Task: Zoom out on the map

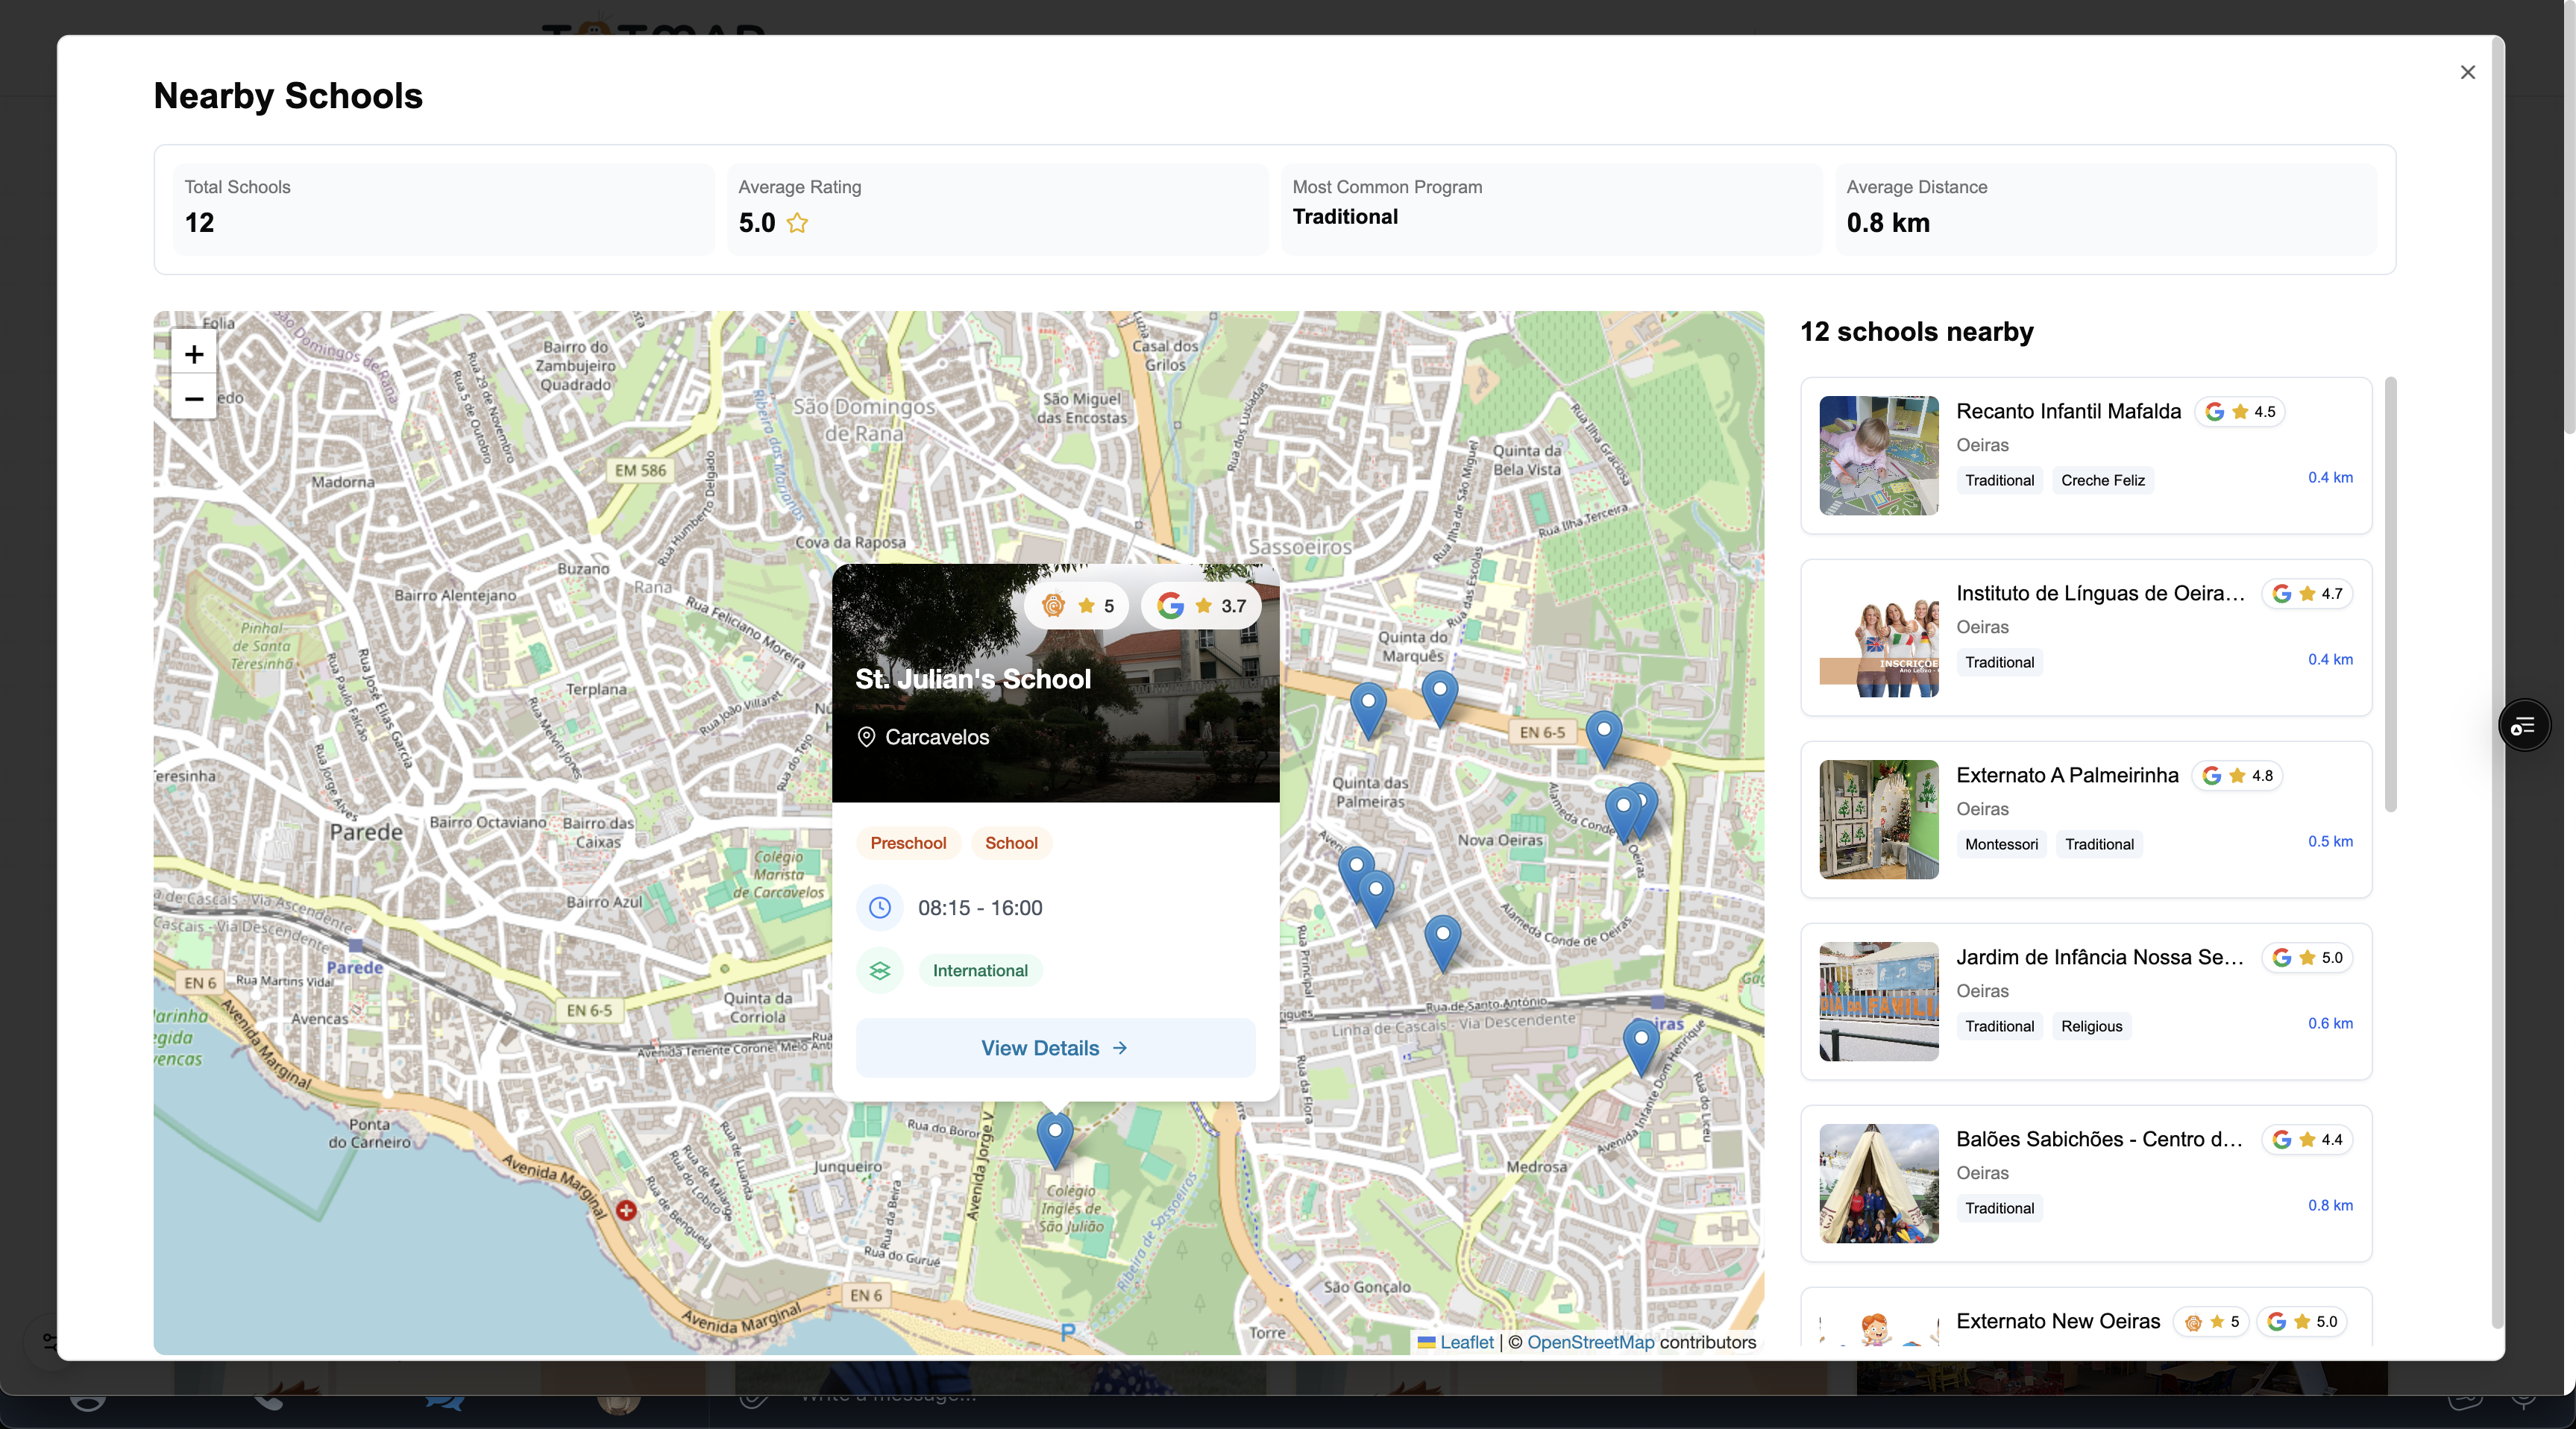Action: point(194,398)
